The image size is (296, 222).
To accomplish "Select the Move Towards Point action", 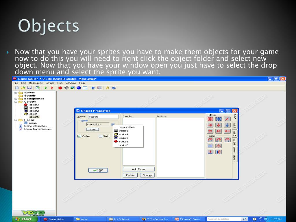I will pos(227,119).
